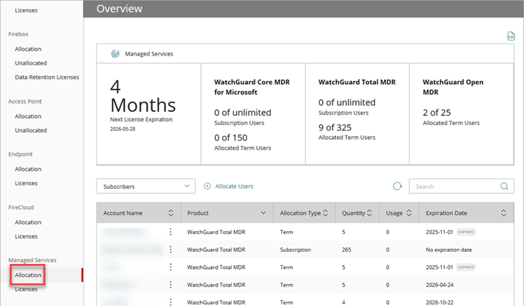Sort table by Usage column
524x306 pixels.
tap(409, 213)
